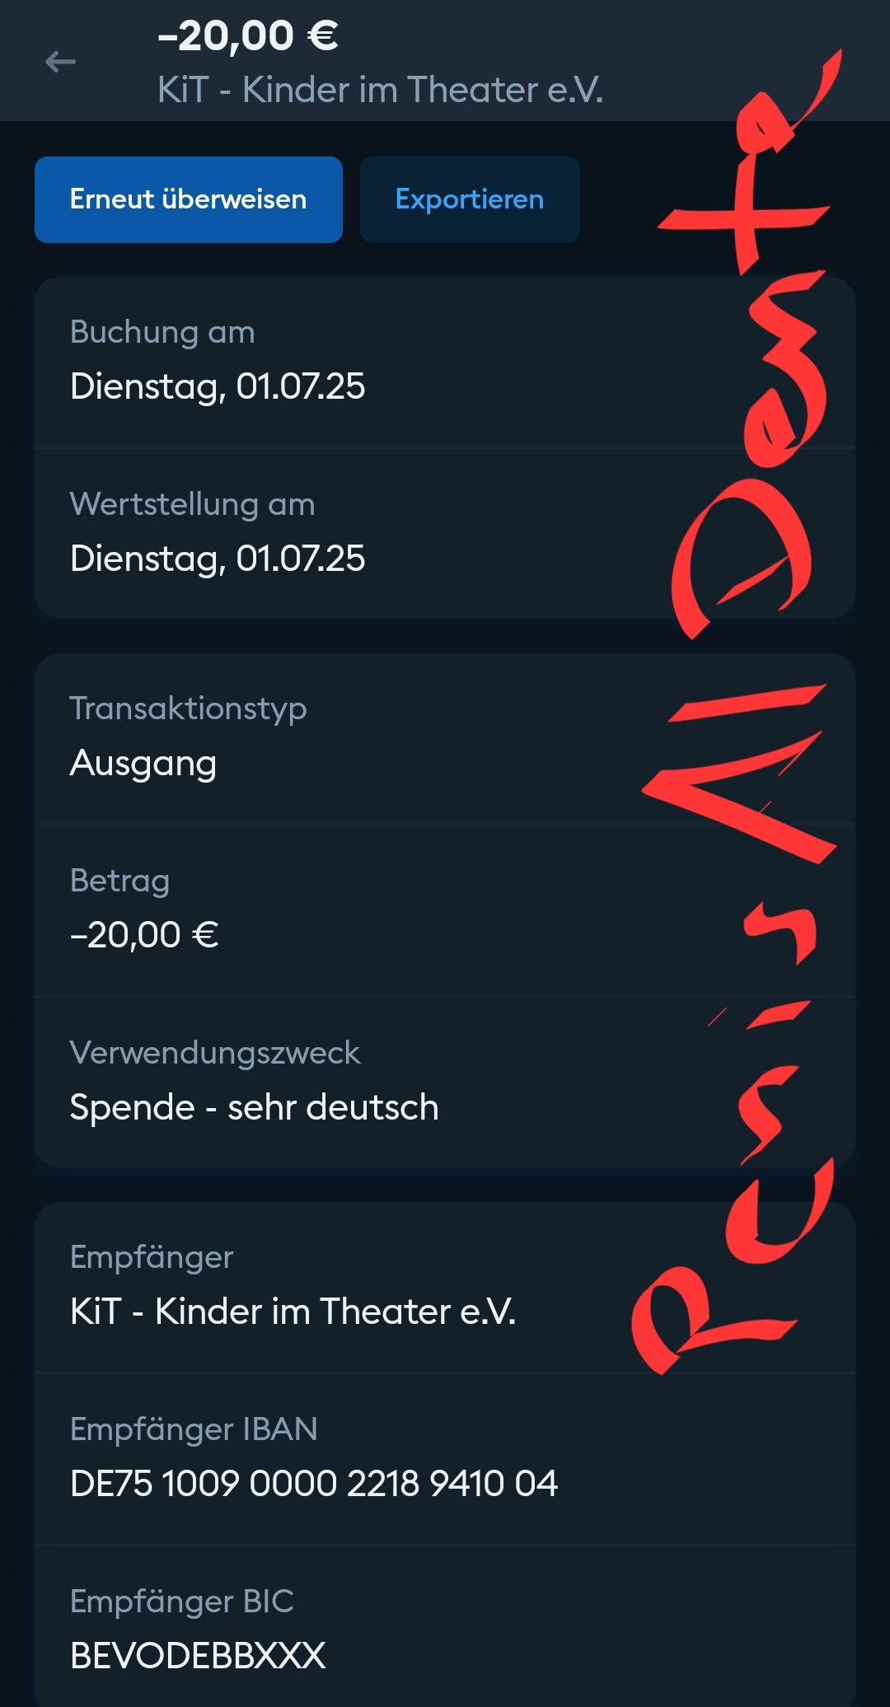890x1707 pixels.
Task: Tap the Buchung am label
Action: (x=162, y=332)
